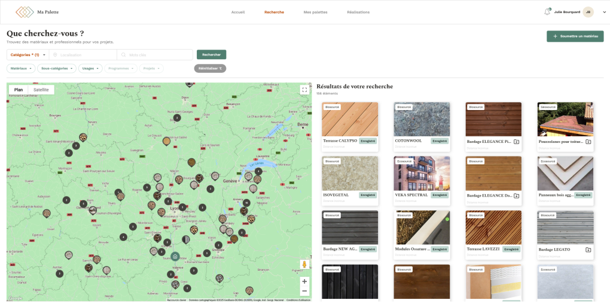Expand the Sous-catégories filter
This screenshot has width=610, height=303.
[56, 68]
